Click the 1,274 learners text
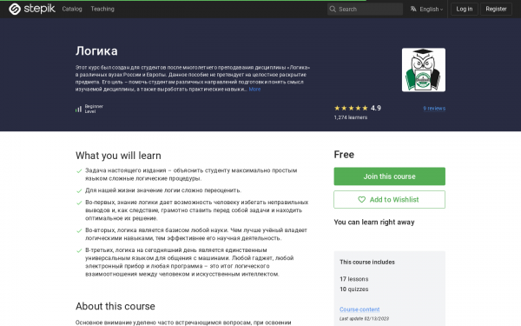 click(x=351, y=117)
